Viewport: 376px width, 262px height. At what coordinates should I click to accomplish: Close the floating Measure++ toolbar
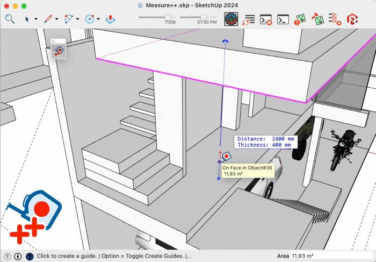pos(54,41)
